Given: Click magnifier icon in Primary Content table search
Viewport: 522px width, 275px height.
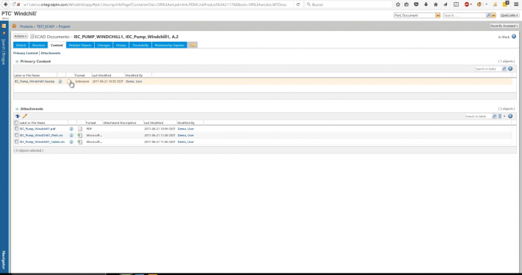Looking at the screenshot, I should (x=504, y=69).
